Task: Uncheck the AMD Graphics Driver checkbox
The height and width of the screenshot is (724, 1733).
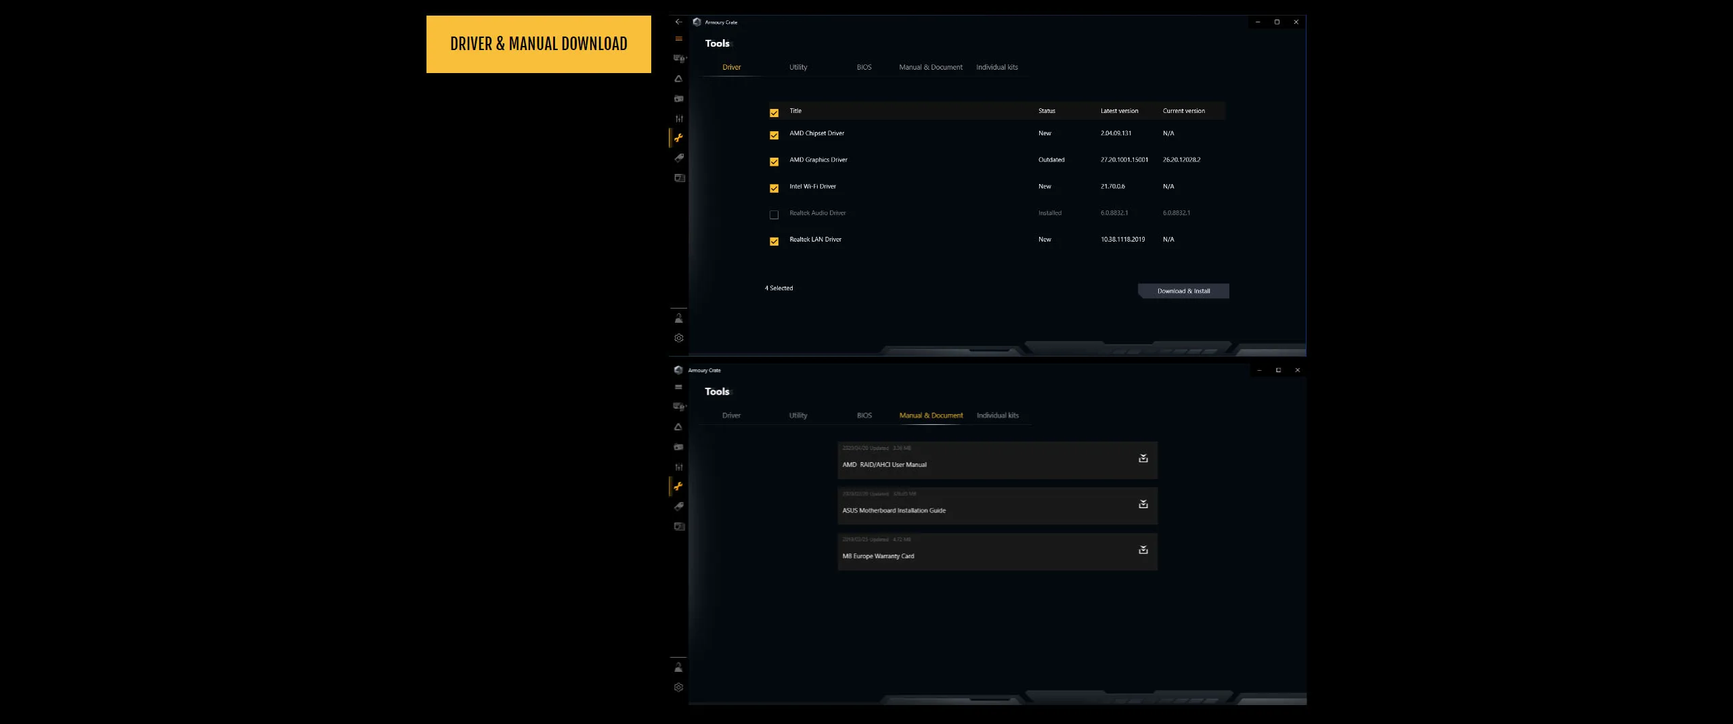Action: (x=774, y=162)
